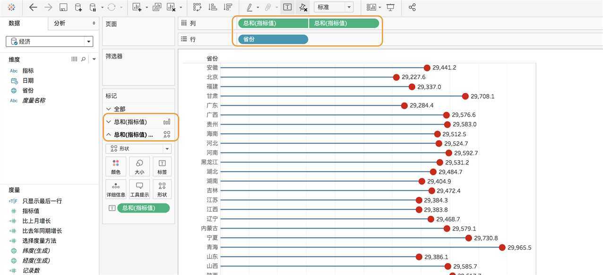Select the 指标值 measure
603x275 pixels.
[x=31, y=211]
